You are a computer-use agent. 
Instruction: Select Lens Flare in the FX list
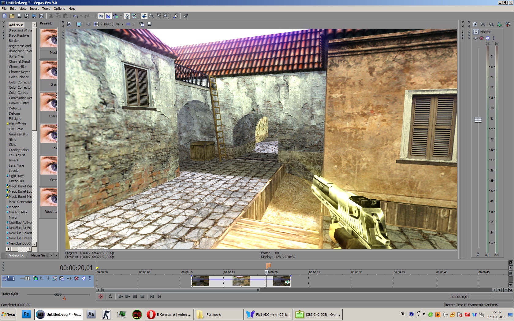[x=16, y=165]
